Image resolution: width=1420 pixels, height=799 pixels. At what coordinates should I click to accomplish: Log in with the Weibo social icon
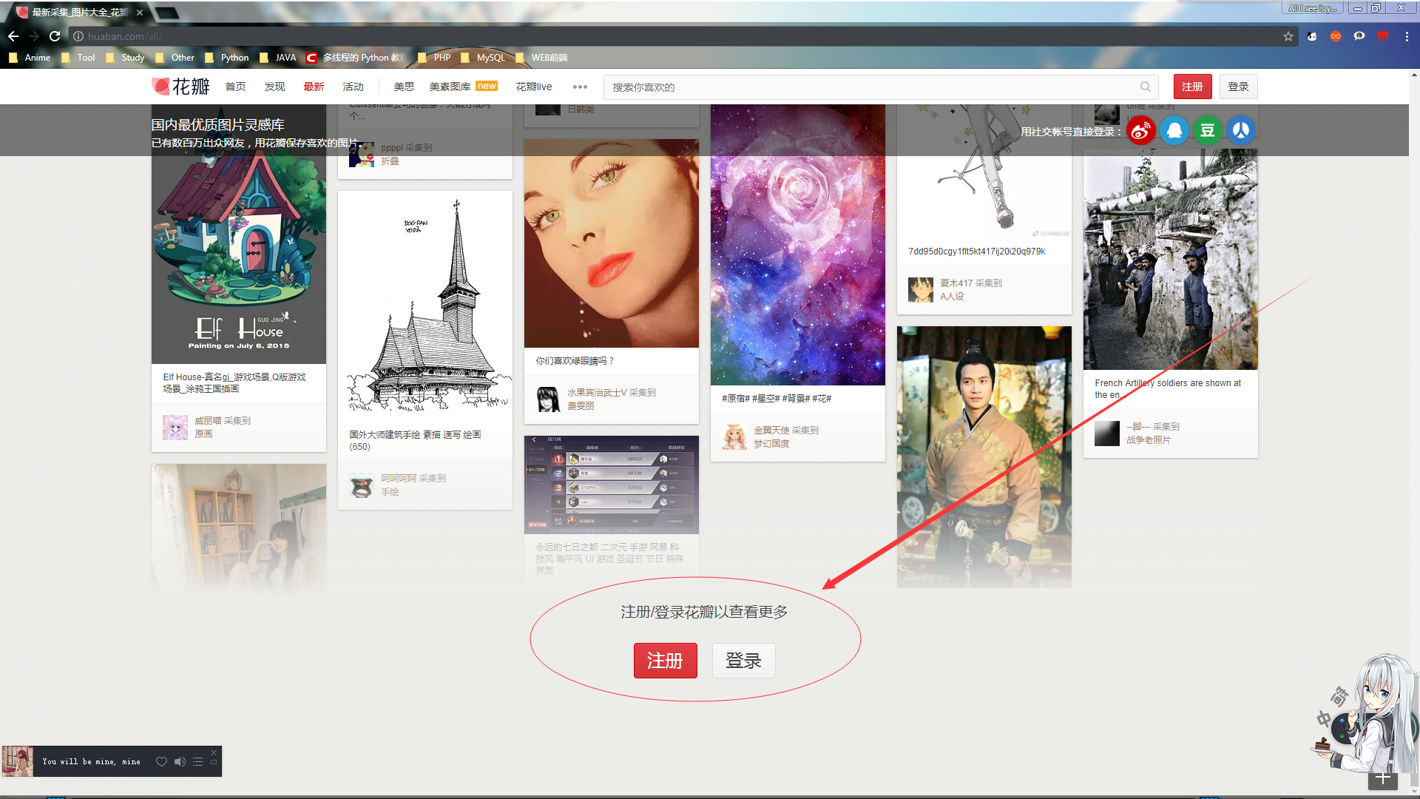pyautogui.click(x=1140, y=131)
